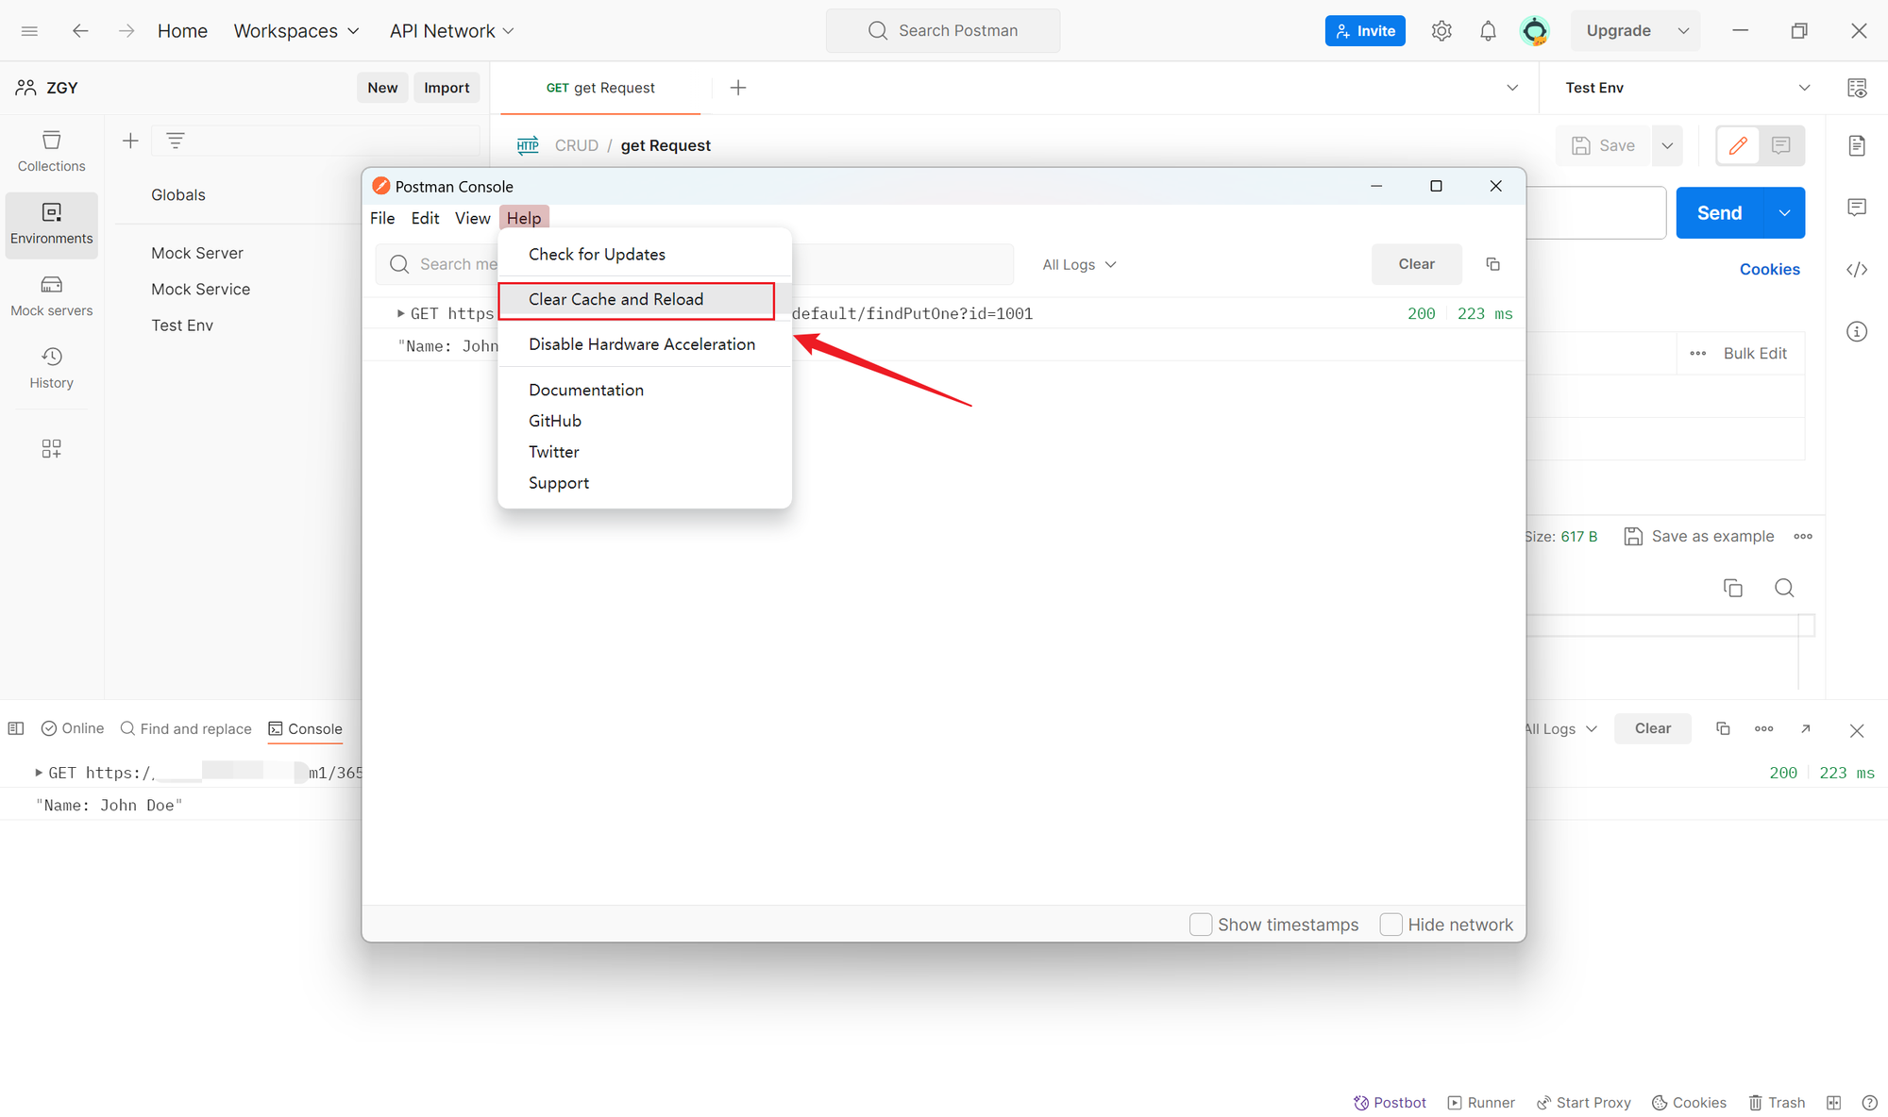The height and width of the screenshot is (1117, 1888).
Task: Toggle the sidebar icon in bottom bar
Action: 16,728
